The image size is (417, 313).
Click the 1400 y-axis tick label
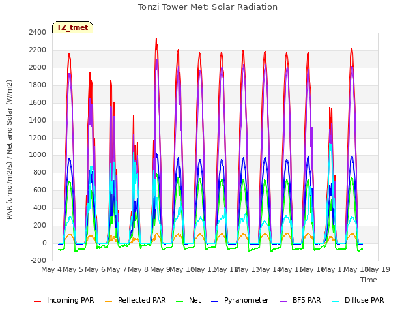coord(38,120)
